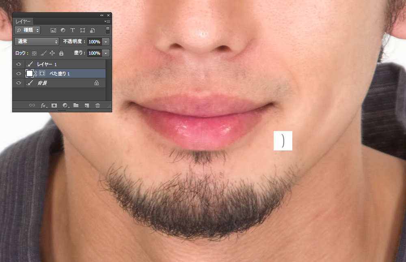Hide the 背景 layer

tap(19, 83)
